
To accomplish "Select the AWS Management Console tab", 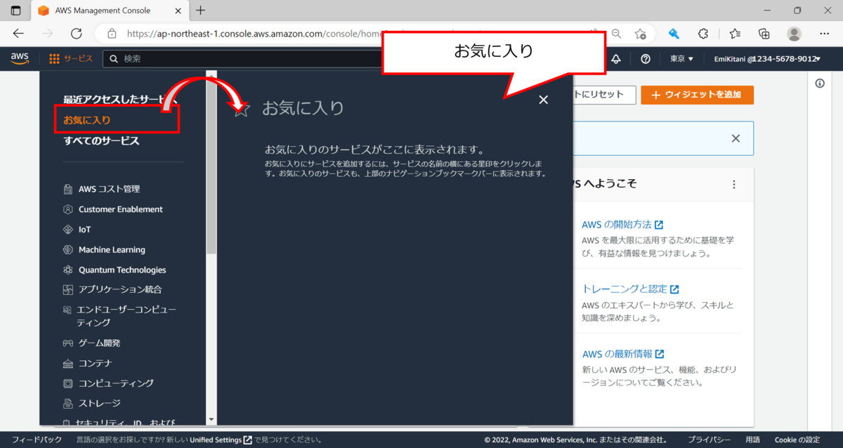I will [x=109, y=11].
